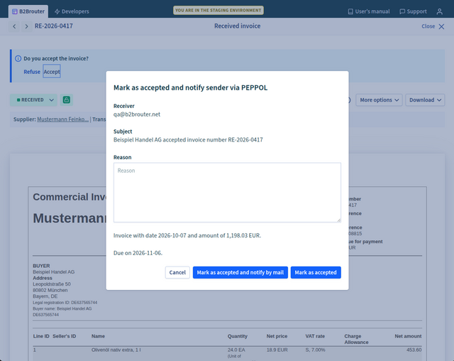Screen dimensions: 454x361
Task: Click the 'Leopoldstraße 50' address line
Action: pos(52,284)
